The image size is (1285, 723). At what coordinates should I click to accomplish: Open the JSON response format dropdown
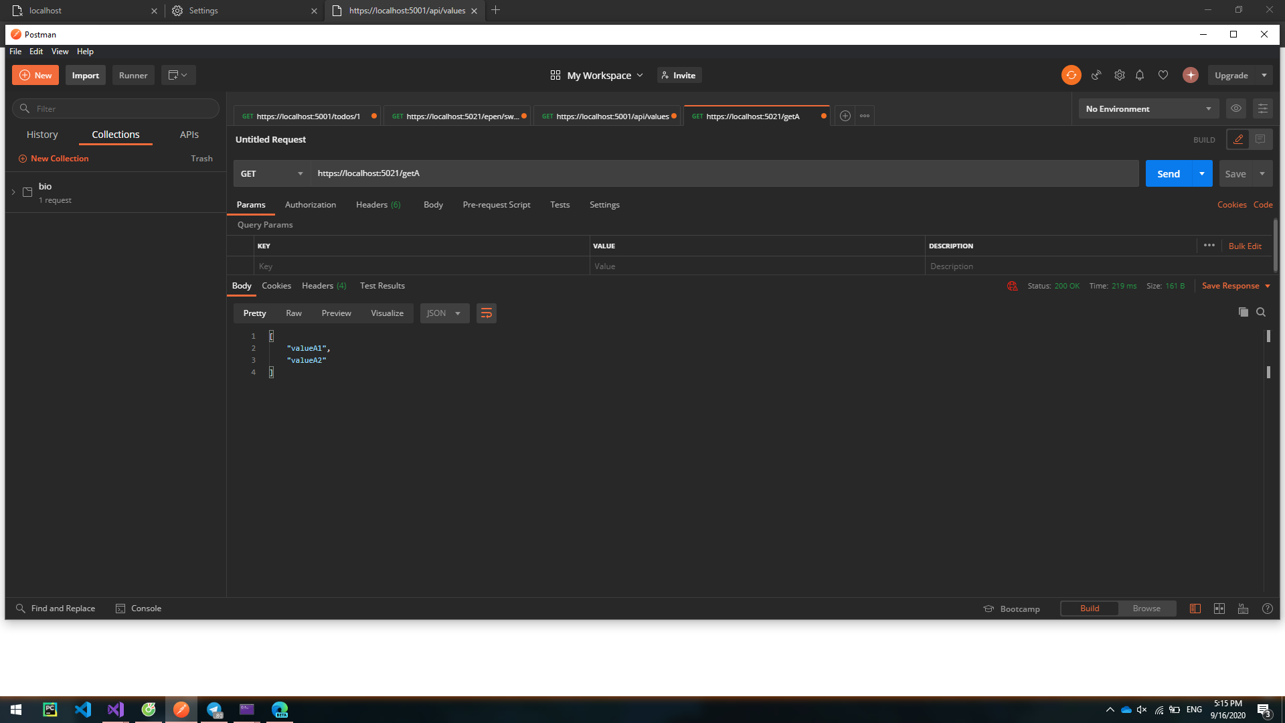point(444,313)
